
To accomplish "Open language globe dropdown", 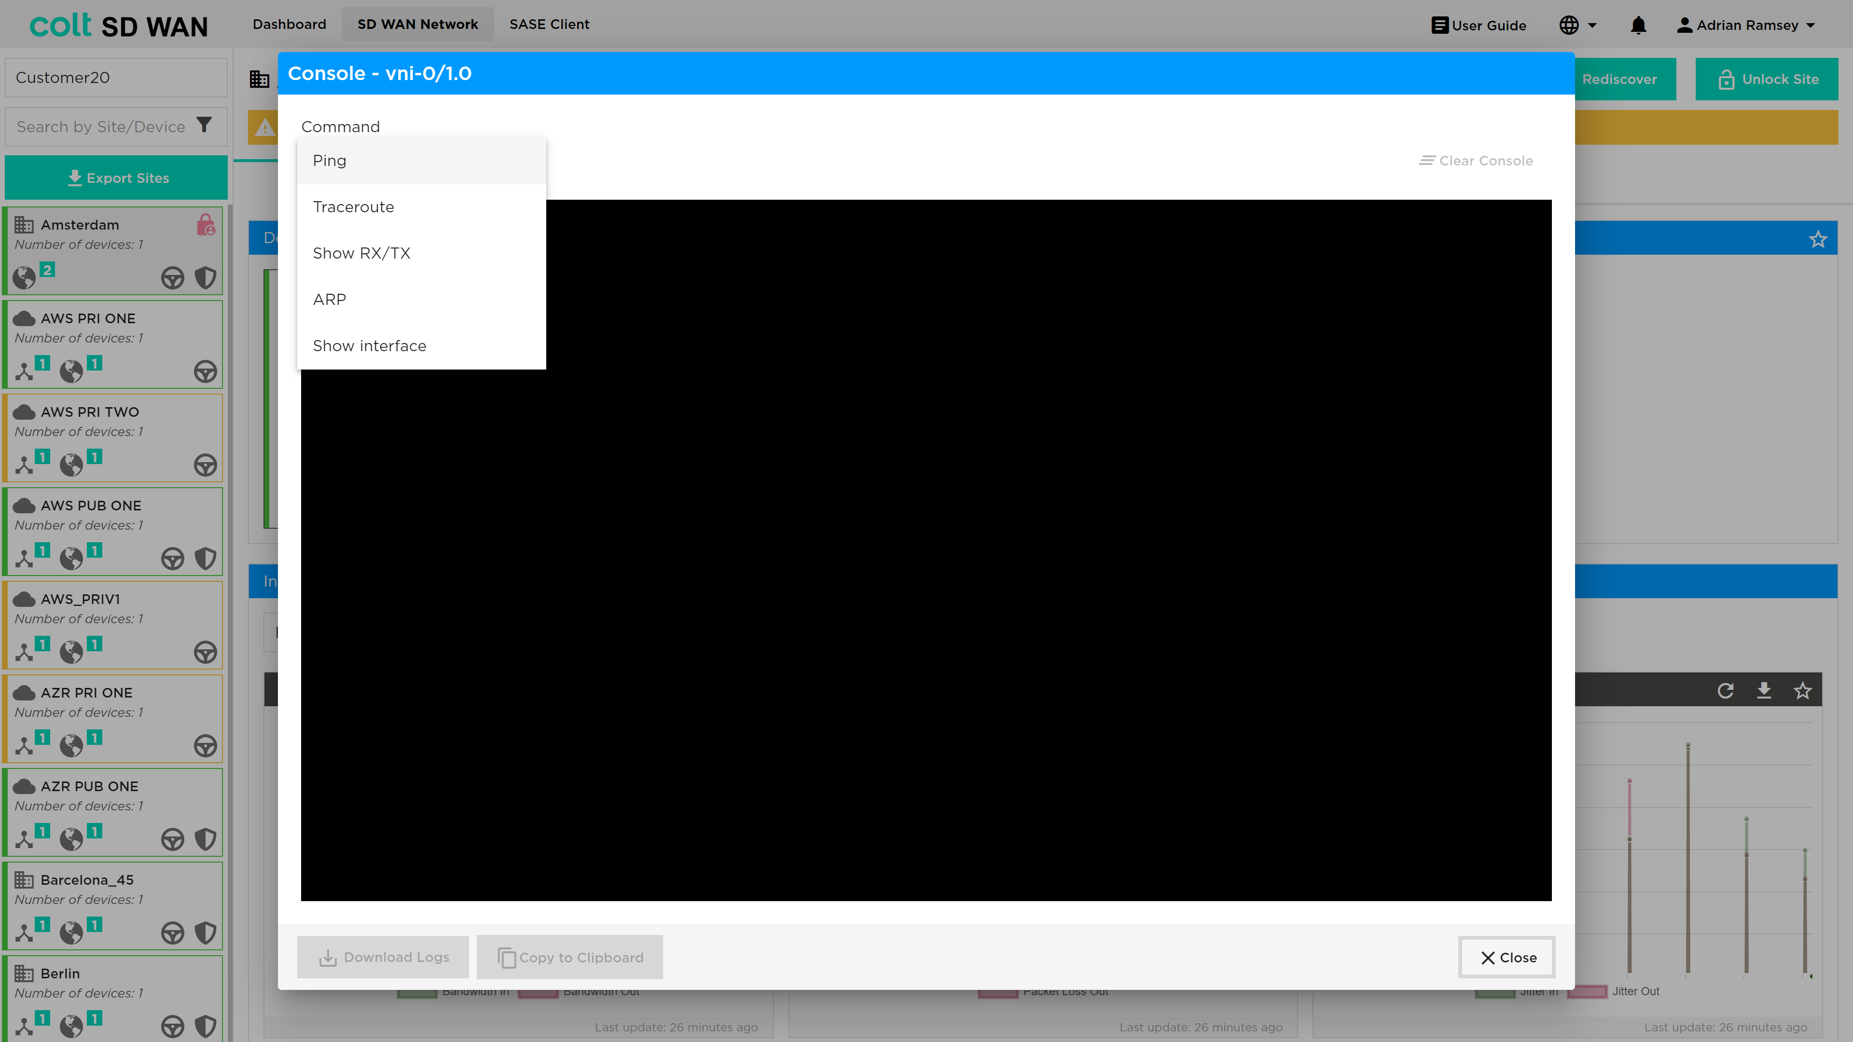I will pos(1578,25).
